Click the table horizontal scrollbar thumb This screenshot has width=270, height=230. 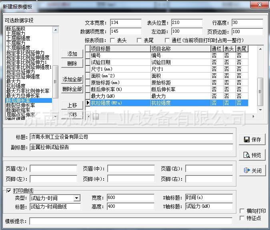[96, 116]
